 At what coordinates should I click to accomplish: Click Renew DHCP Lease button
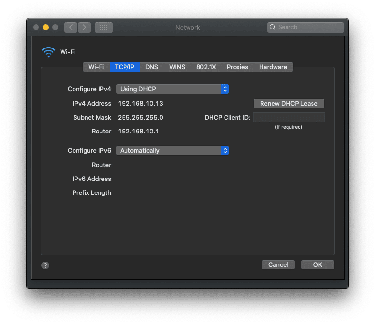click(288, 103)
